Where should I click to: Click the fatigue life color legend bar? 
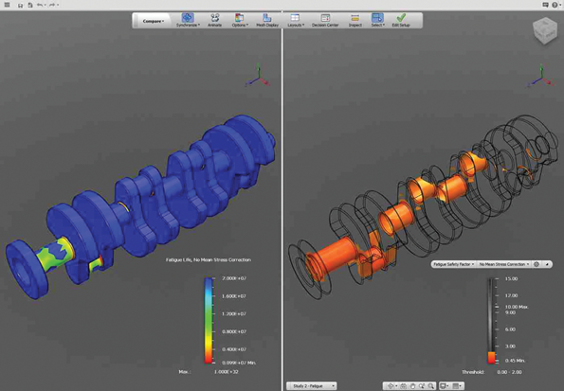209,320
